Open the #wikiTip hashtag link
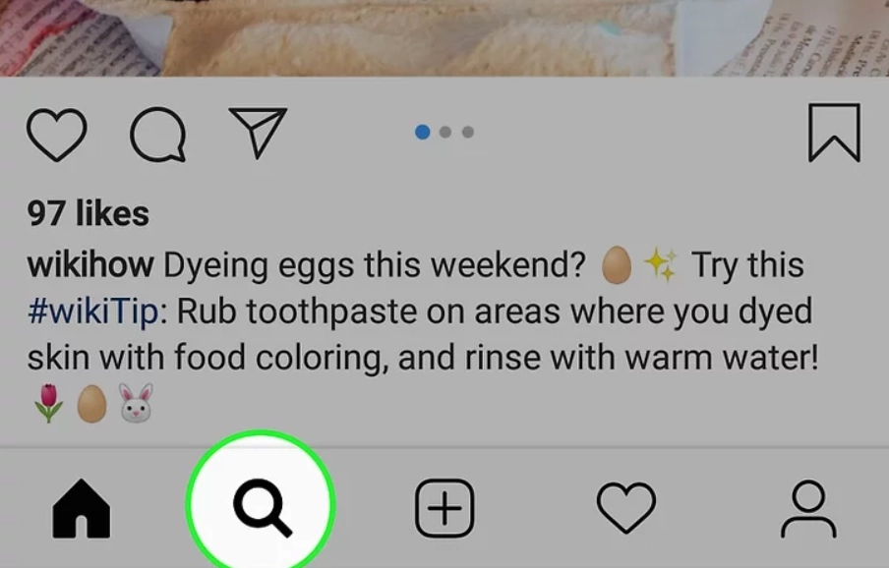 point(93,312)
